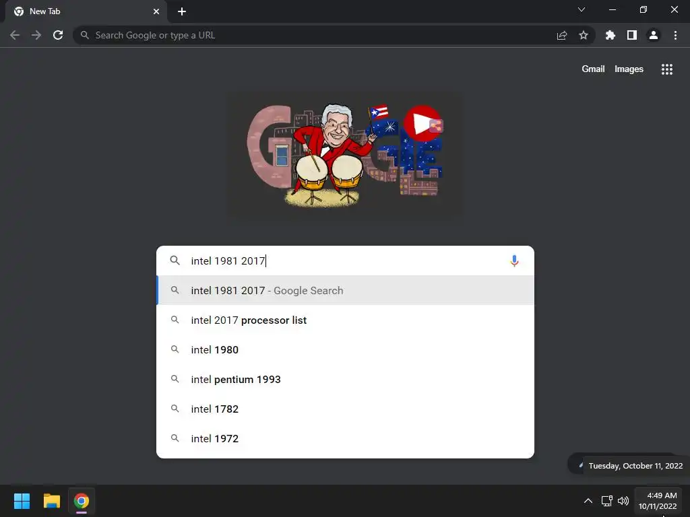Open the Extensions puzzle icon
This screenshot has width=690, height=517.
[610, 35]
